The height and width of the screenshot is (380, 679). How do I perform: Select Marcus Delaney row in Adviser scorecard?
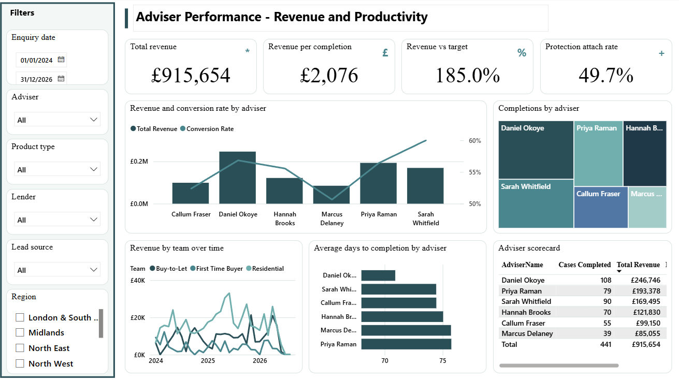click(x=582, y=333)
